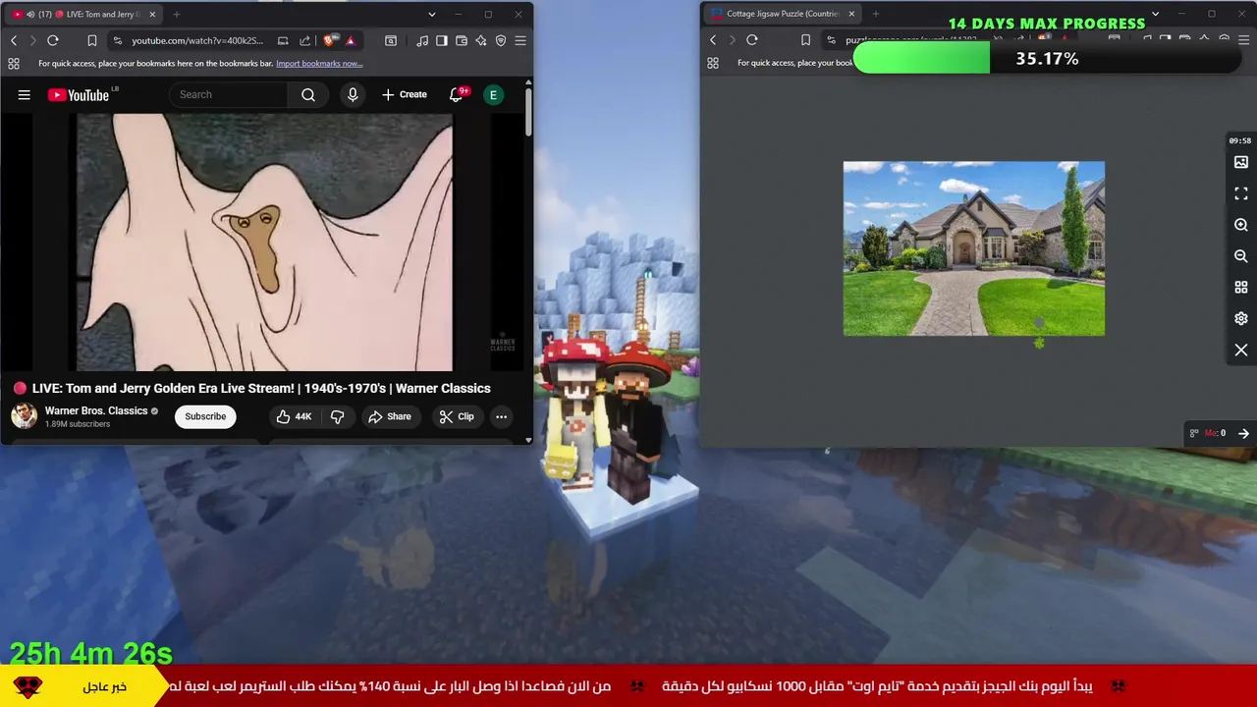Click the YouTube Search input field

click(229, 94)
